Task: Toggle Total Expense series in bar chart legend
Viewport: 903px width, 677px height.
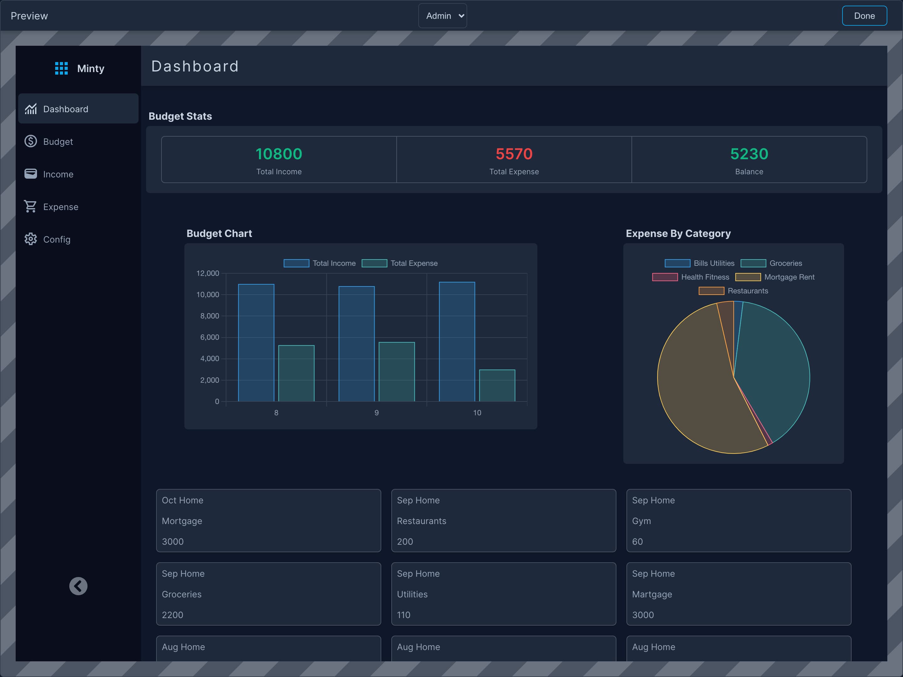Action: coord(400,263)
